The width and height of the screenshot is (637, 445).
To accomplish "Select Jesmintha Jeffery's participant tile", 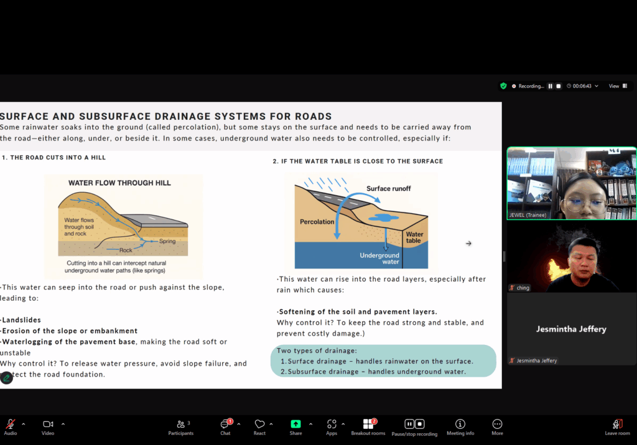I will (571, 329).
